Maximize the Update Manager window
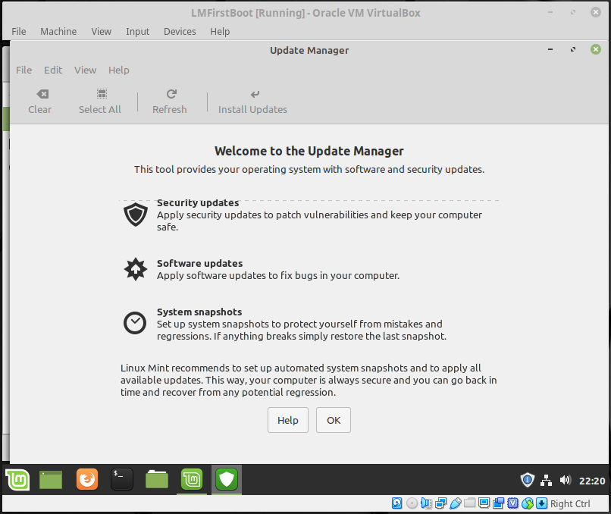Image resolution: width=611 pixels, height=514 pixels. click(573, 49)
